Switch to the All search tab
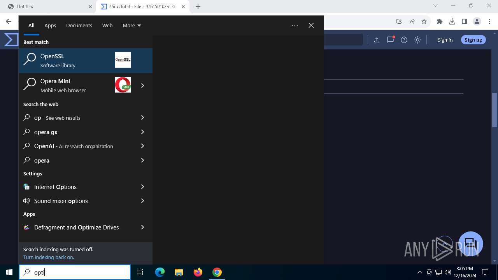The image size is (498, 280). pos(32,25)
